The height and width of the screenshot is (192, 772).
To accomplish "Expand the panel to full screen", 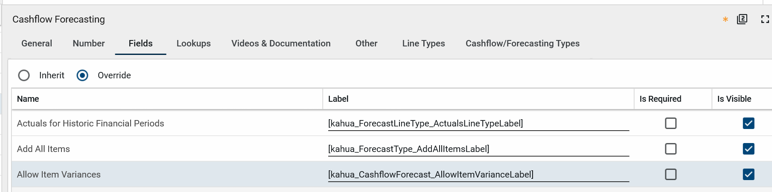I will pyautogui.click(x=765, y=19).
